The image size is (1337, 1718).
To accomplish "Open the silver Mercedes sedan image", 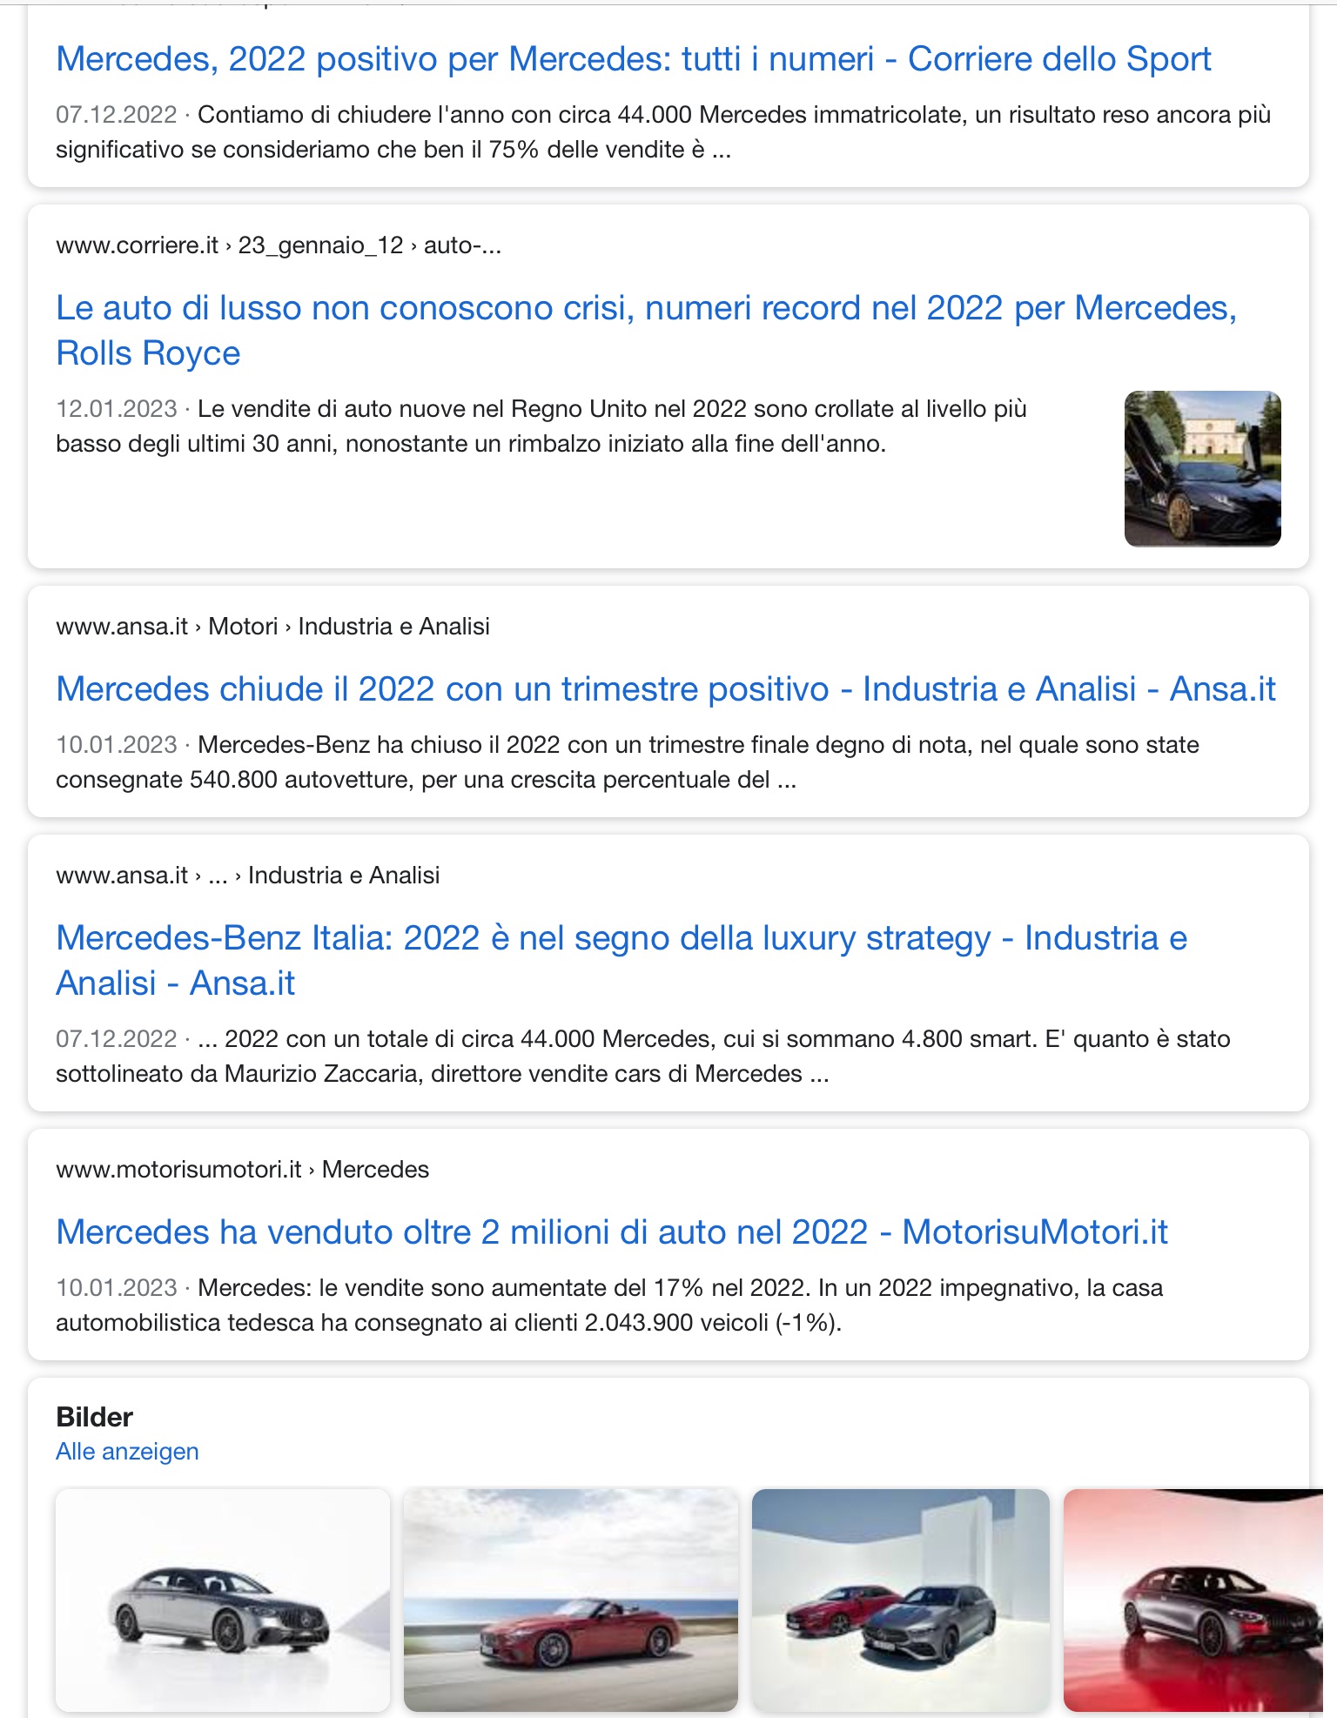I will [223, 1601].
